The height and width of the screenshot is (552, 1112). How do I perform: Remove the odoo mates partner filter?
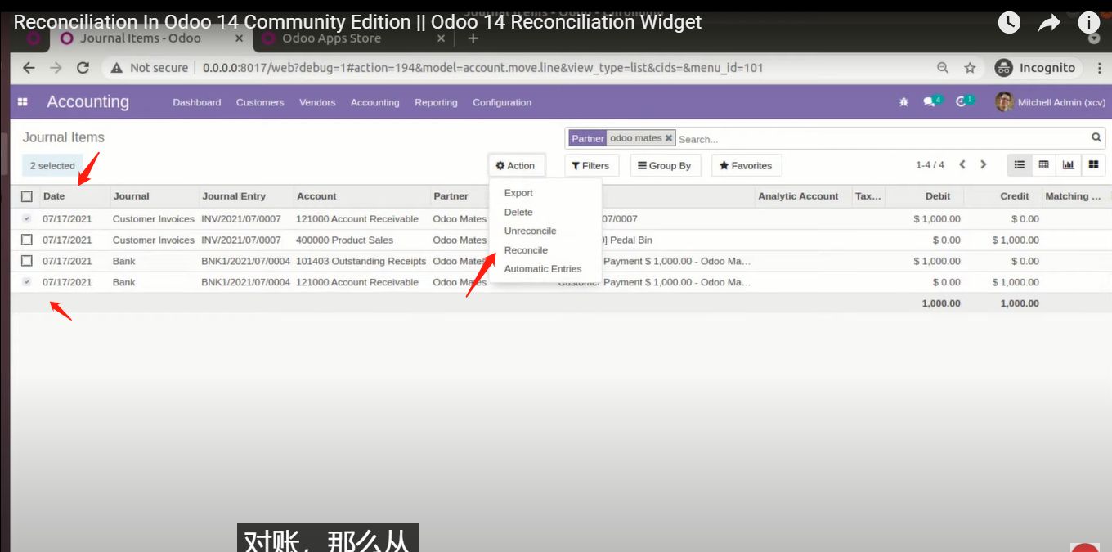pos(669,138)
